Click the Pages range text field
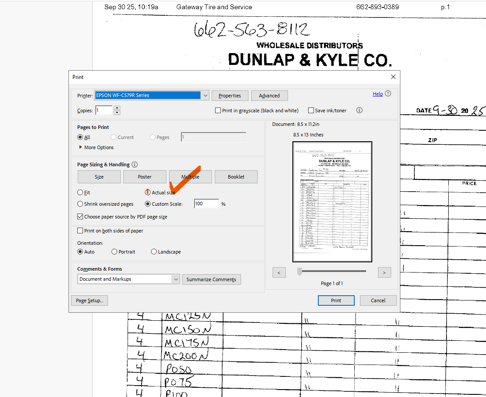This screenshot has height=397, width=486. pyautogui.click(x=213, y=137)
